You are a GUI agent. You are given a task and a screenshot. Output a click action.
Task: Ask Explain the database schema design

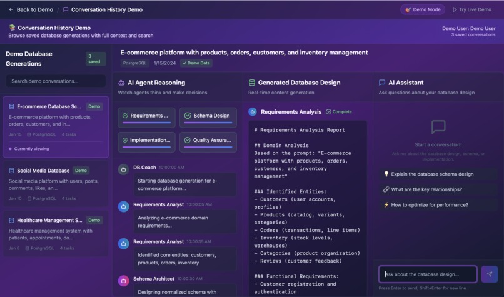[438, 174]
